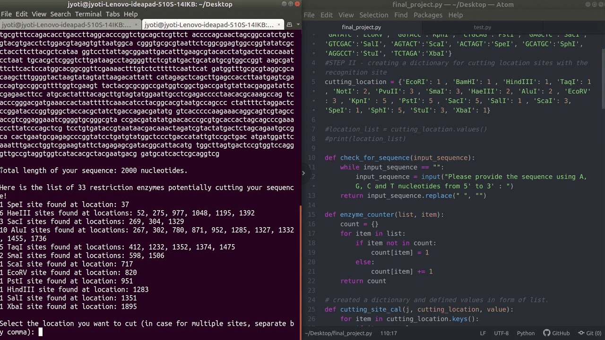Click the '#print(location_list)' comment line
The image size is (605, 340).
pos(365,139)
